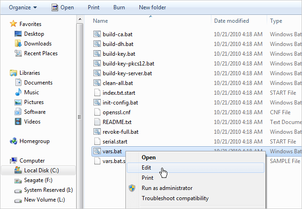Click the README.txt file name
This screenshot has width=302, height=209.
[x=117, y=122]
